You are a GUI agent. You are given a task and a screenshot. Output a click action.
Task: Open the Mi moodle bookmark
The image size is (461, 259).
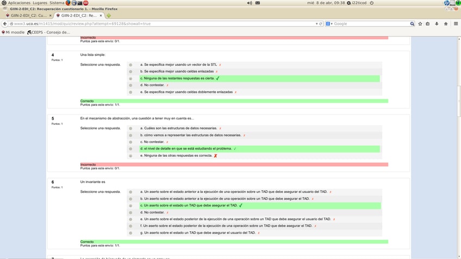click(x=13, y=32)
